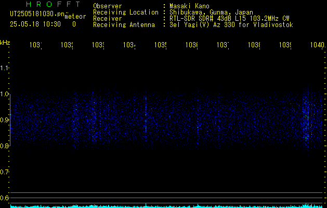The image size is (327, 208).
Task: Click the 'Observer' field label
Action: click(x=108, y=6)
